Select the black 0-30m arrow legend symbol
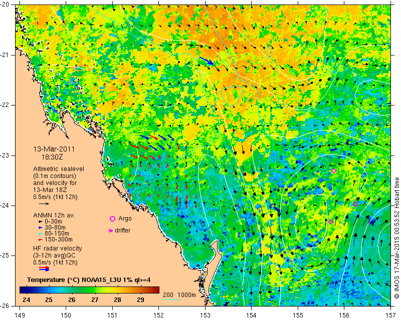This screenshot has width=401, height=320. tap(40, 221)
